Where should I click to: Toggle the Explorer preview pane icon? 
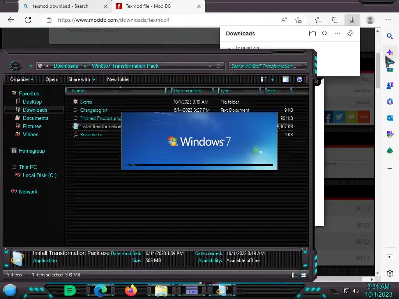coord(286,79)
